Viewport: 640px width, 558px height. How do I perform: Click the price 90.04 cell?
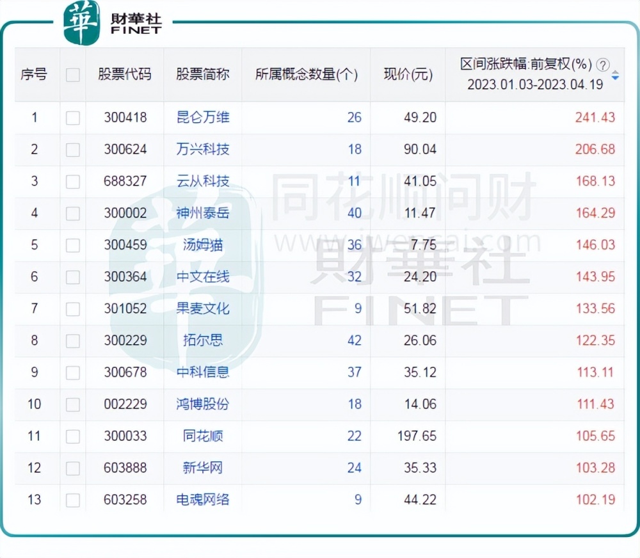tap(420, 149)
